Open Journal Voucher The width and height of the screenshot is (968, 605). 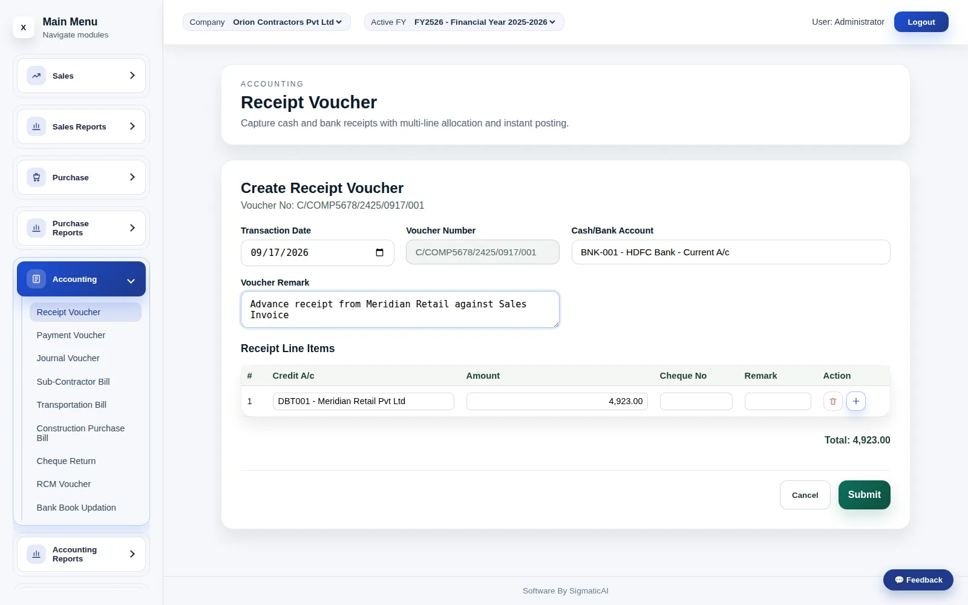[85, 358]
